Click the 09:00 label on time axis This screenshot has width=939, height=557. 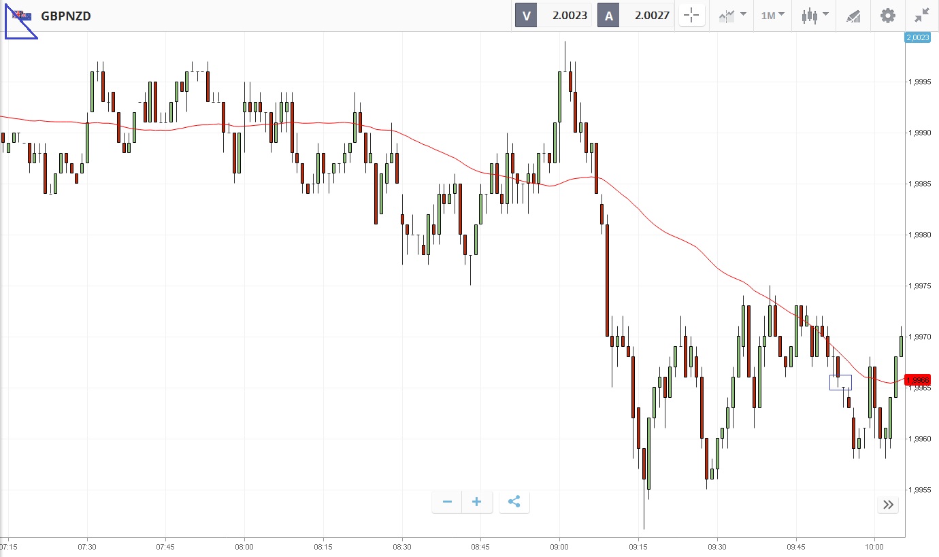pyautogui.click(x=559, y=547)
